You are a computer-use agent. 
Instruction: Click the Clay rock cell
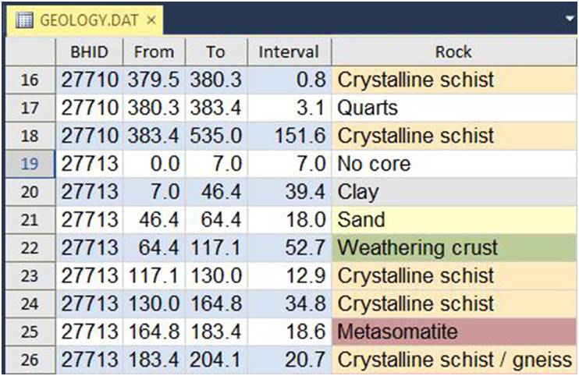(x=454, y=192)
